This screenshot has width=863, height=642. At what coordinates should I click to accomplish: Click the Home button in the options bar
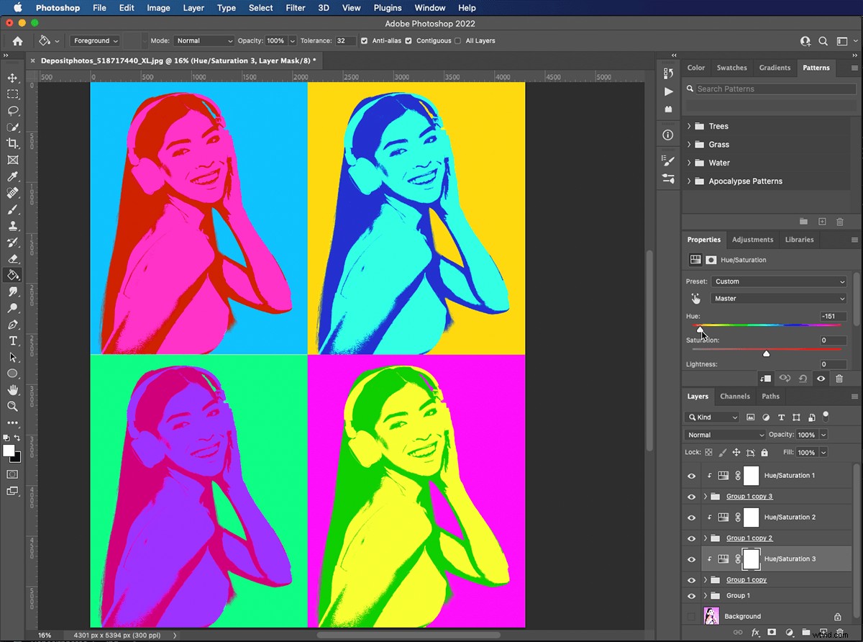pos(17,41)
